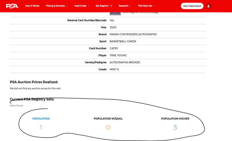Click POPULATION HIGHER label

click(175, 118)
